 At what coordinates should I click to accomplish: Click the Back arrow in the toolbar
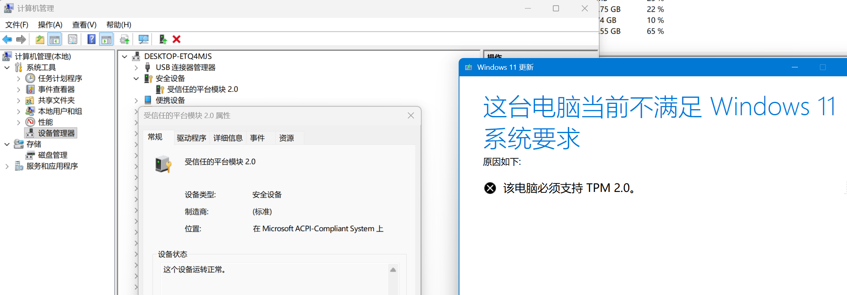(x=7, y=39)
